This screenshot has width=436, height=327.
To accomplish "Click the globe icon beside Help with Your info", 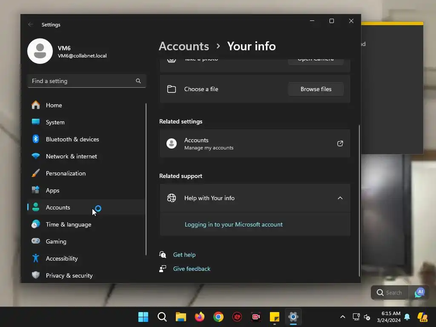I will [x=172, y=198].
